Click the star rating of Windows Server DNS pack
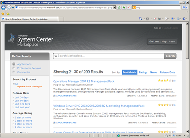 [x=165, y=105]
